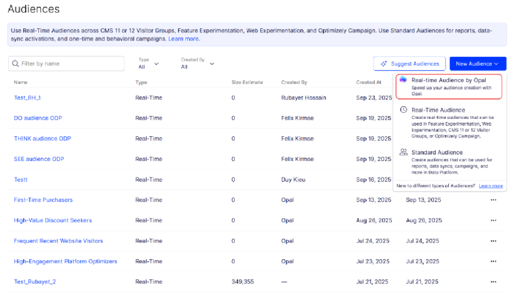The image size is (513, 294).
Task: Click the Suggest Audiences button
Action: coord(409,64)
